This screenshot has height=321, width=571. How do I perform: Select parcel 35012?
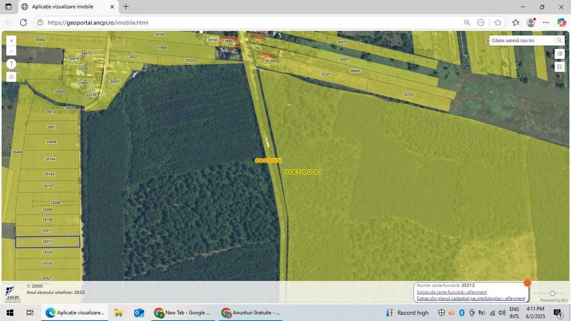coord(51,112)
